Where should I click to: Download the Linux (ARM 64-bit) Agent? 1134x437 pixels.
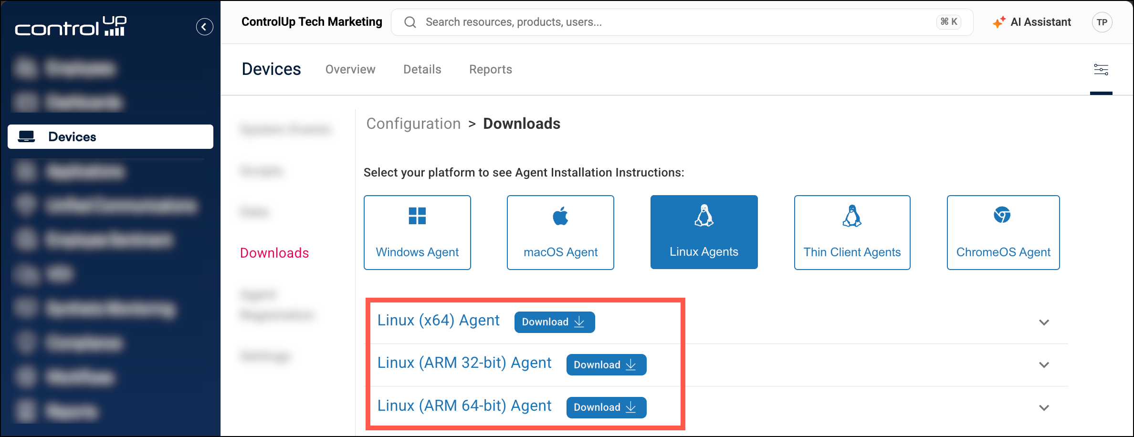(x=606, y=407)
